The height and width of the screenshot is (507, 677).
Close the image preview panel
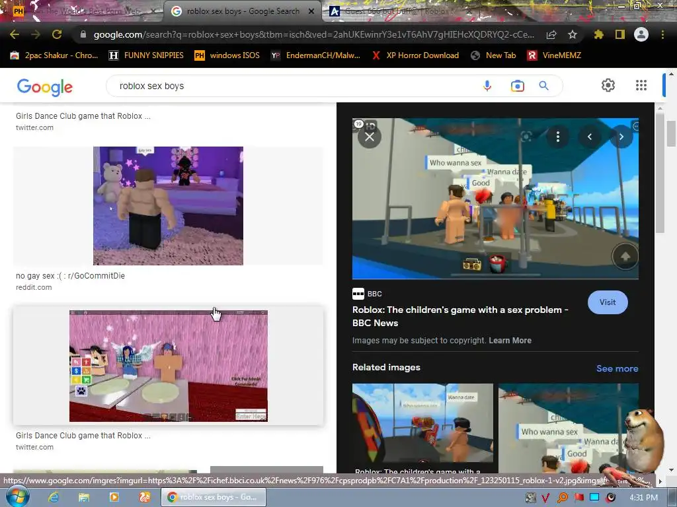(x=370, y=137)
